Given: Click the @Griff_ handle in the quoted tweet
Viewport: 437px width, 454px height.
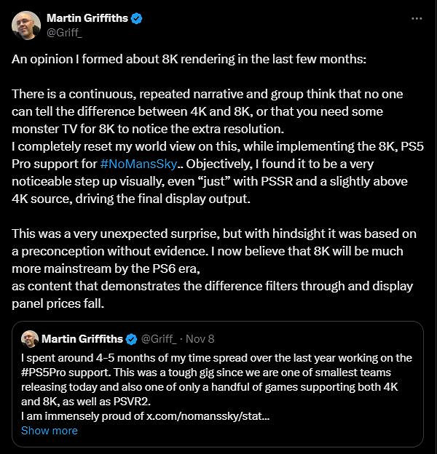Looking at the screenshot, I should pyautogui.click(x=160, y=339).
